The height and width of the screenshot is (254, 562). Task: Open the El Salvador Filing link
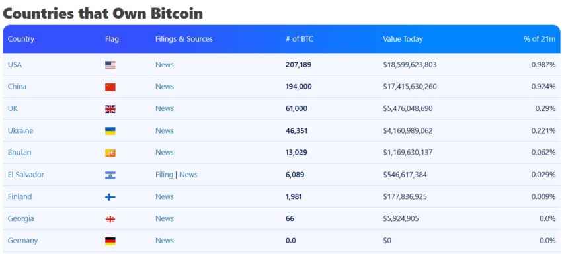[x=164, y=175]
